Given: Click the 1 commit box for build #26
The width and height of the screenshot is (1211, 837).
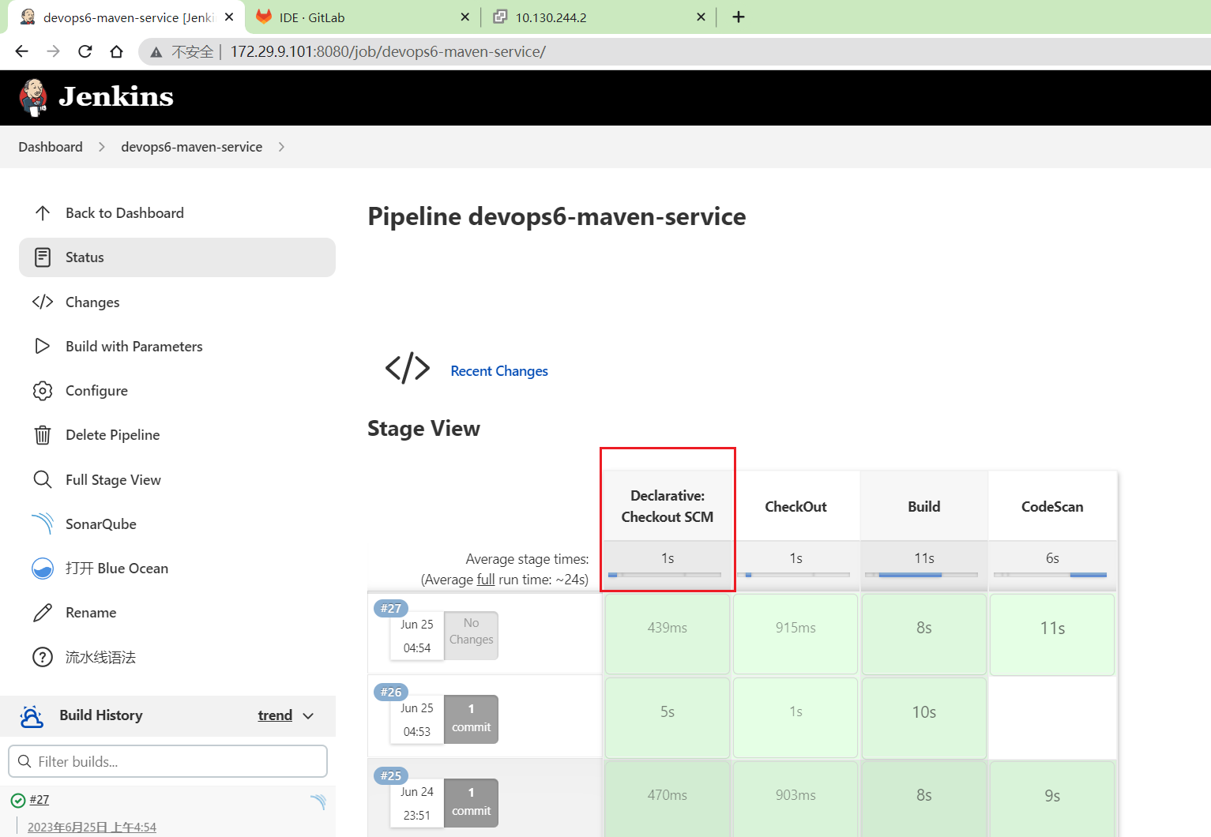Looking at the screenshot, I should tap(471, 719).
